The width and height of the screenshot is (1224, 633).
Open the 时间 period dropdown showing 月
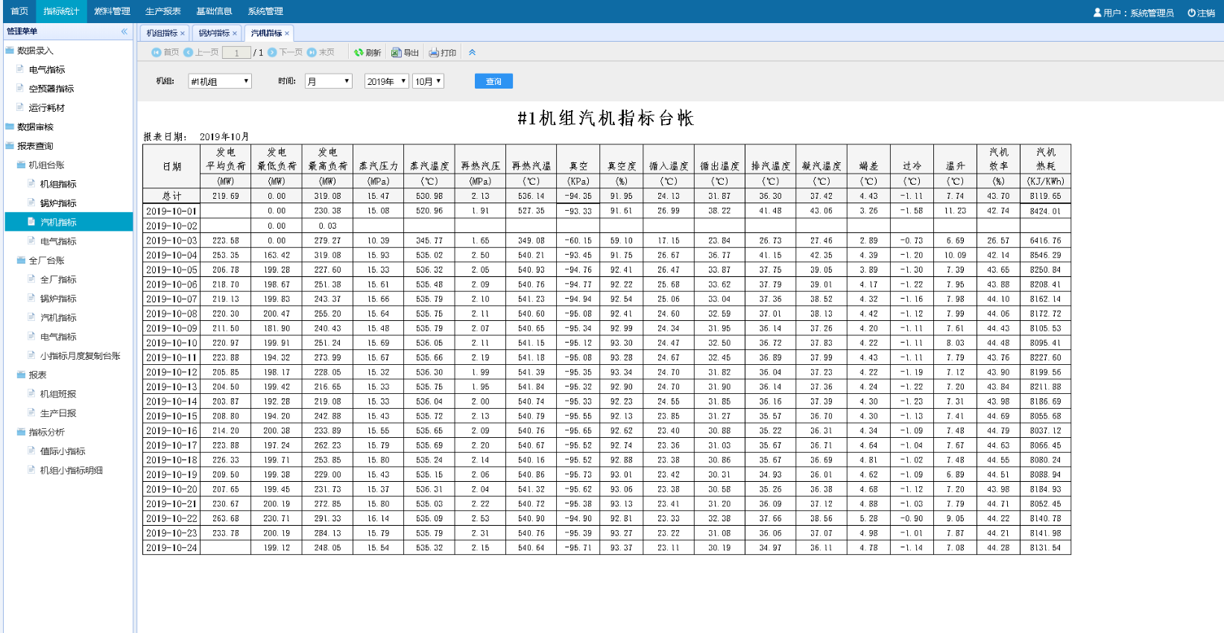pyautogui.click(x=329, y=81)
